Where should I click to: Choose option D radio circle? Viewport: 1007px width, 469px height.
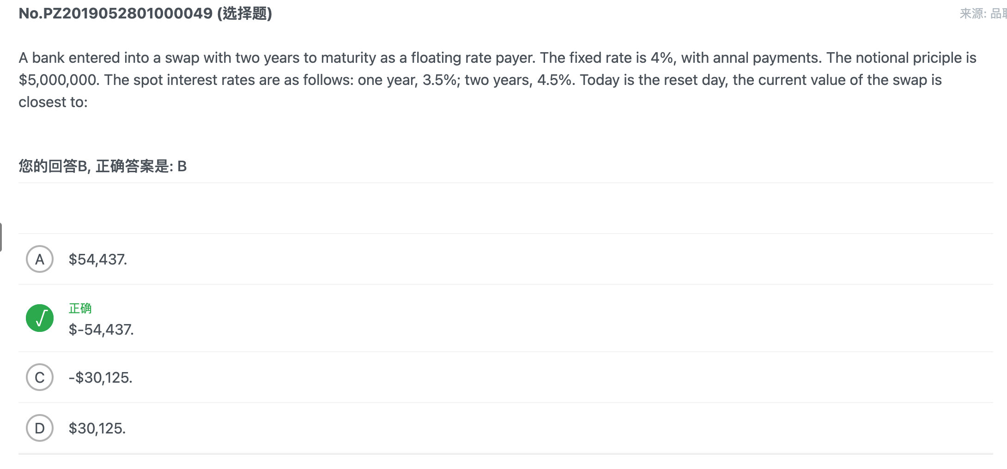40,428
